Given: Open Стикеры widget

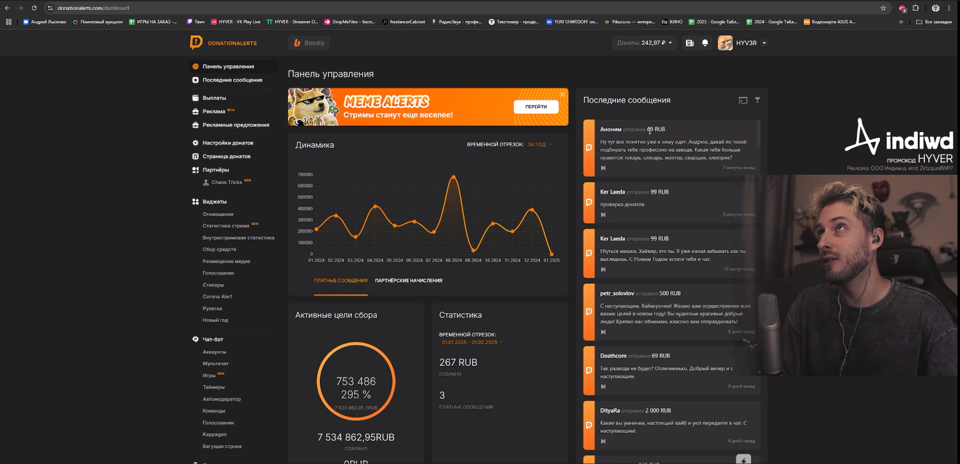Looking at the screenshot, I should (x=213, y=285).
